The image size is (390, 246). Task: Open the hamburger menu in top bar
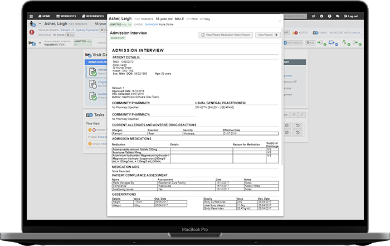coord(32,16)
